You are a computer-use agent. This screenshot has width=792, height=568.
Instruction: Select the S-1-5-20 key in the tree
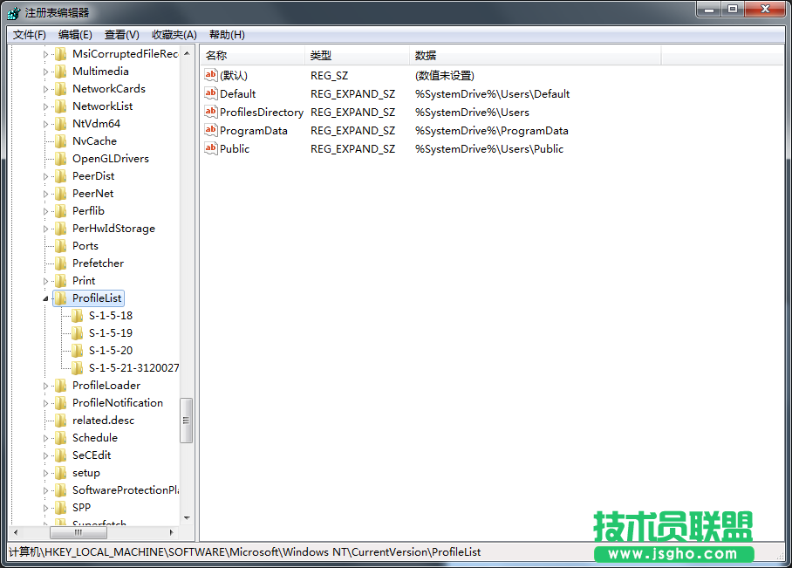click(112, 350)
